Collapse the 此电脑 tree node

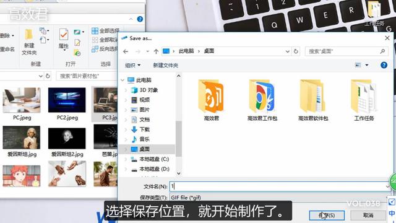(123, 80)
